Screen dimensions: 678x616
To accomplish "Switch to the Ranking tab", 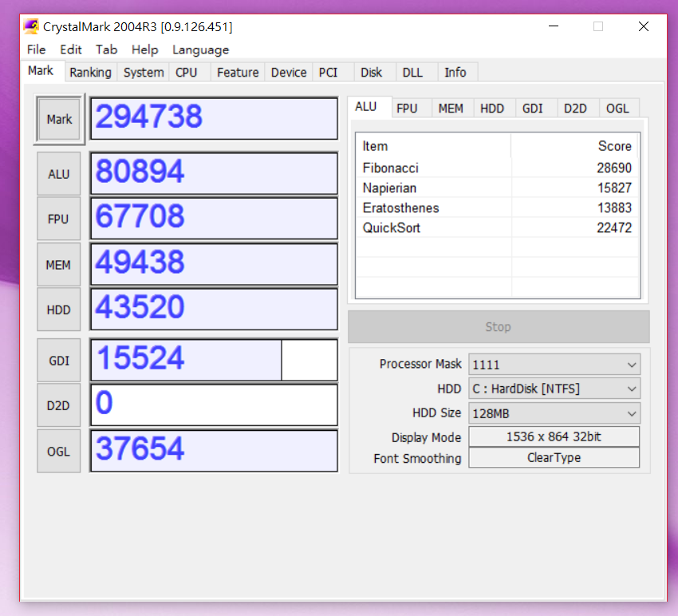I will click(90, 73).
